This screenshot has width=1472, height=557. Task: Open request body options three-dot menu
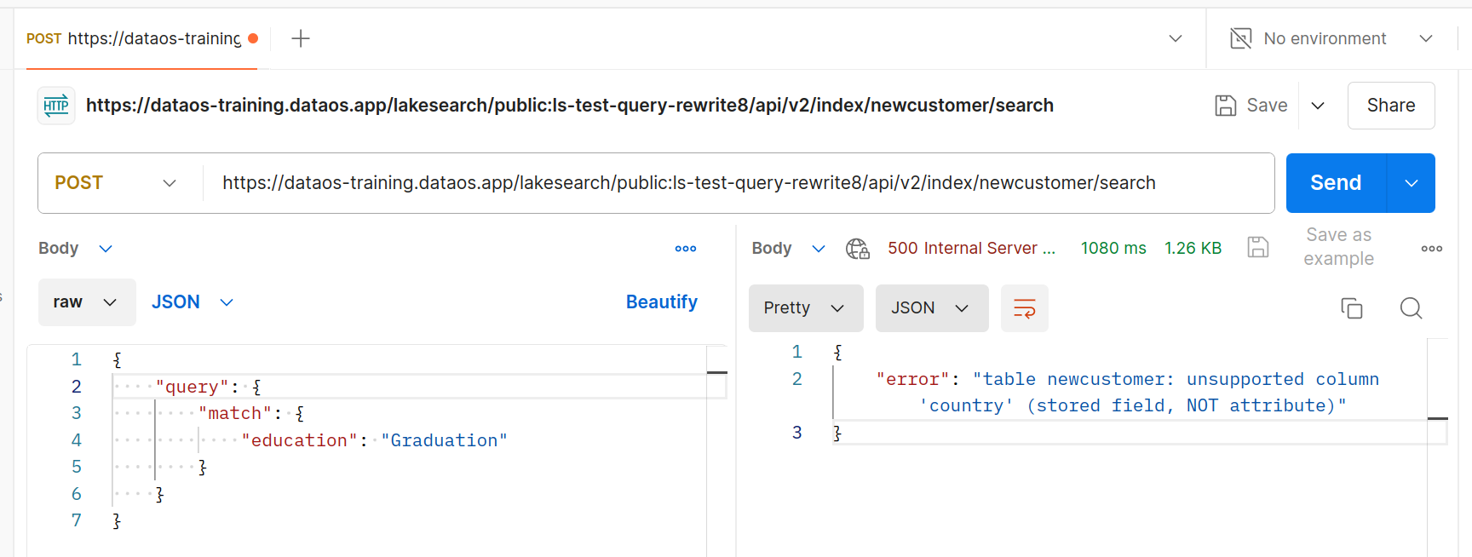[686, 249]
